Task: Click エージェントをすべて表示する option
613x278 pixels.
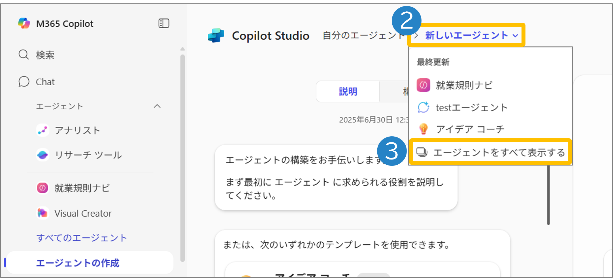Action: tap(490, 152)
